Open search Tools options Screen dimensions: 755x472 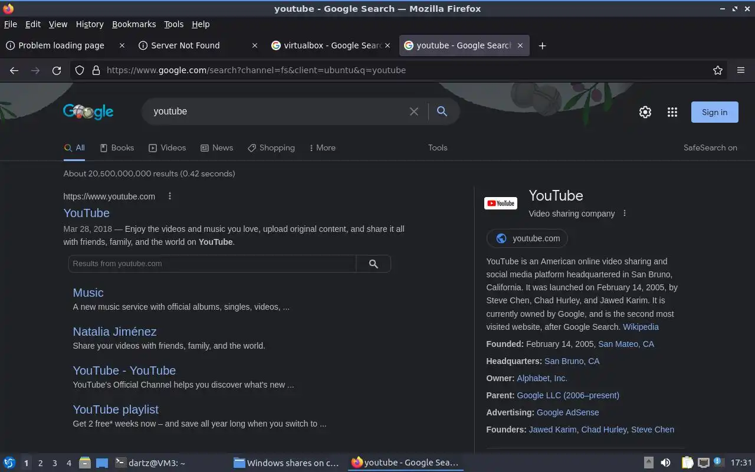438,148
